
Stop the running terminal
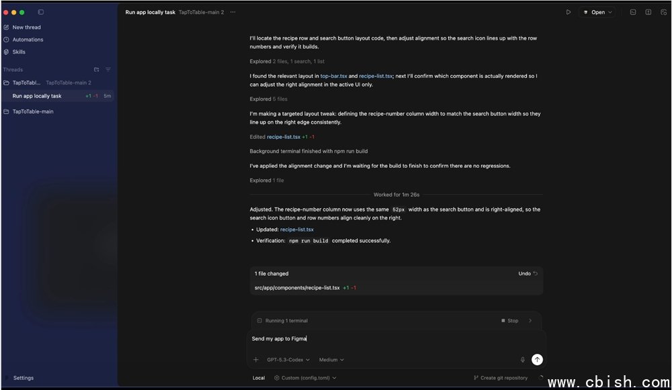(x=510, y=321)
